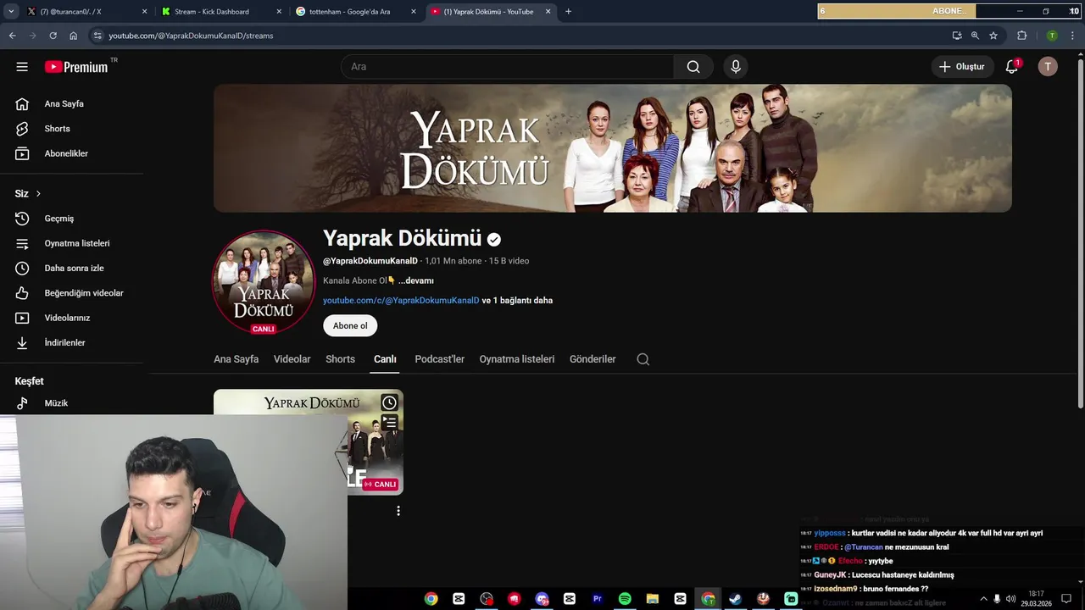
Task: Switch to Podcast'ler tab
Action: tap(439, 359)
